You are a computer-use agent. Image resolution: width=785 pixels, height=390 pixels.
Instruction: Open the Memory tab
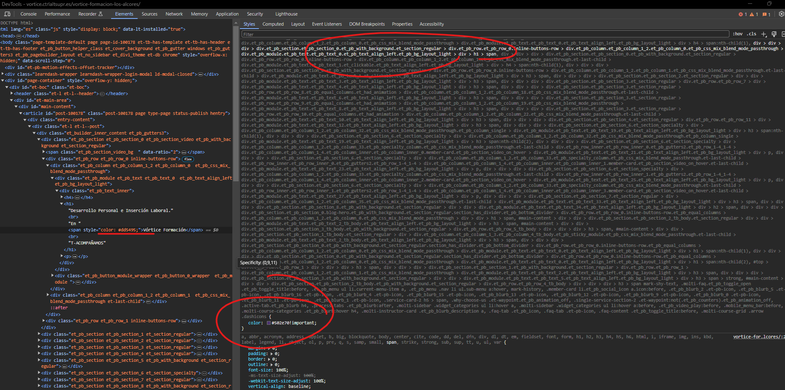[x=199, y=14]
